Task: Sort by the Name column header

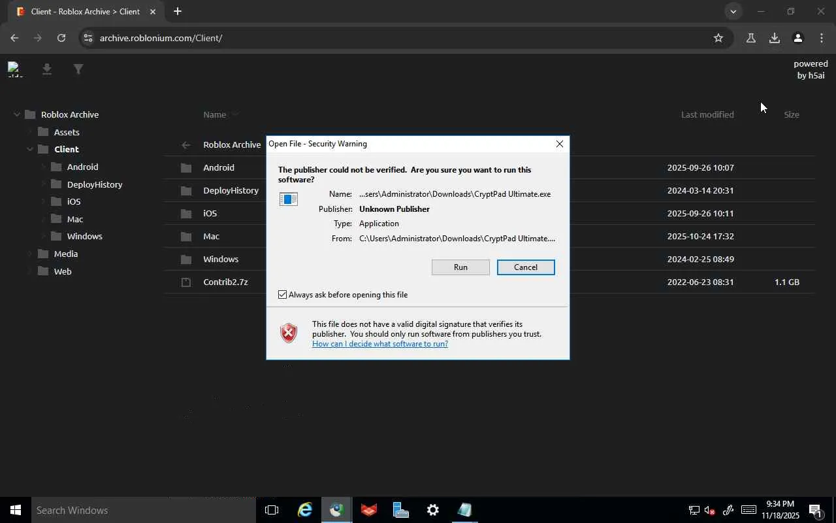Action: point(214,114)
